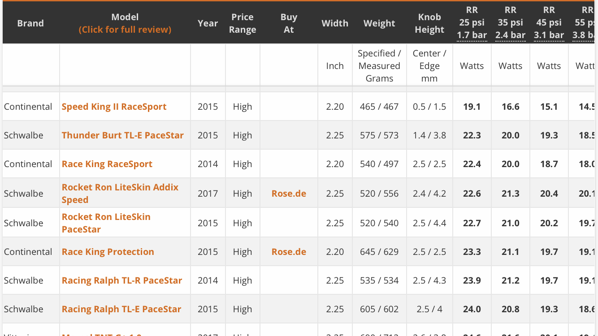
Task: Sort by RR 35 psi header
Action: [510, 22]
